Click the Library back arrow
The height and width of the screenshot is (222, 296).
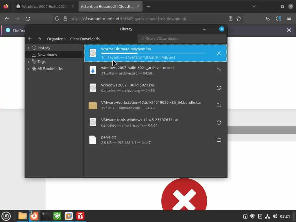click(30, 39)
